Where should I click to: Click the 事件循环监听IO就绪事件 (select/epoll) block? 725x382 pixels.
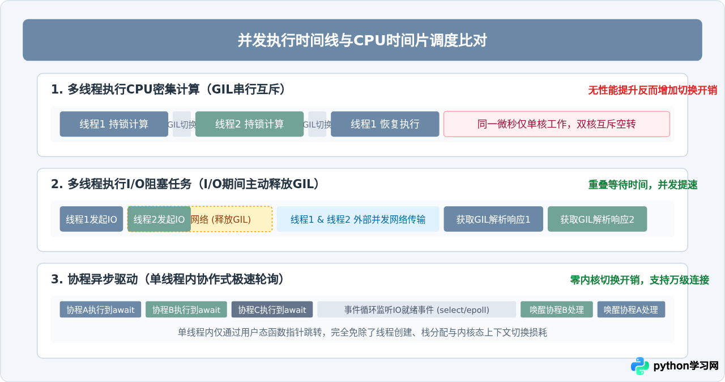(416, 309)
